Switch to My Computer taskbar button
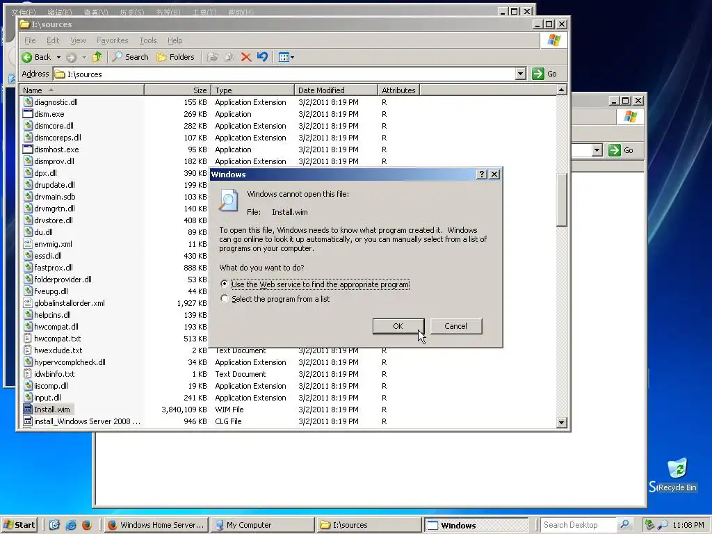This screenshot has height=534, width=712. pyautogui.click(x=264, y=525)
